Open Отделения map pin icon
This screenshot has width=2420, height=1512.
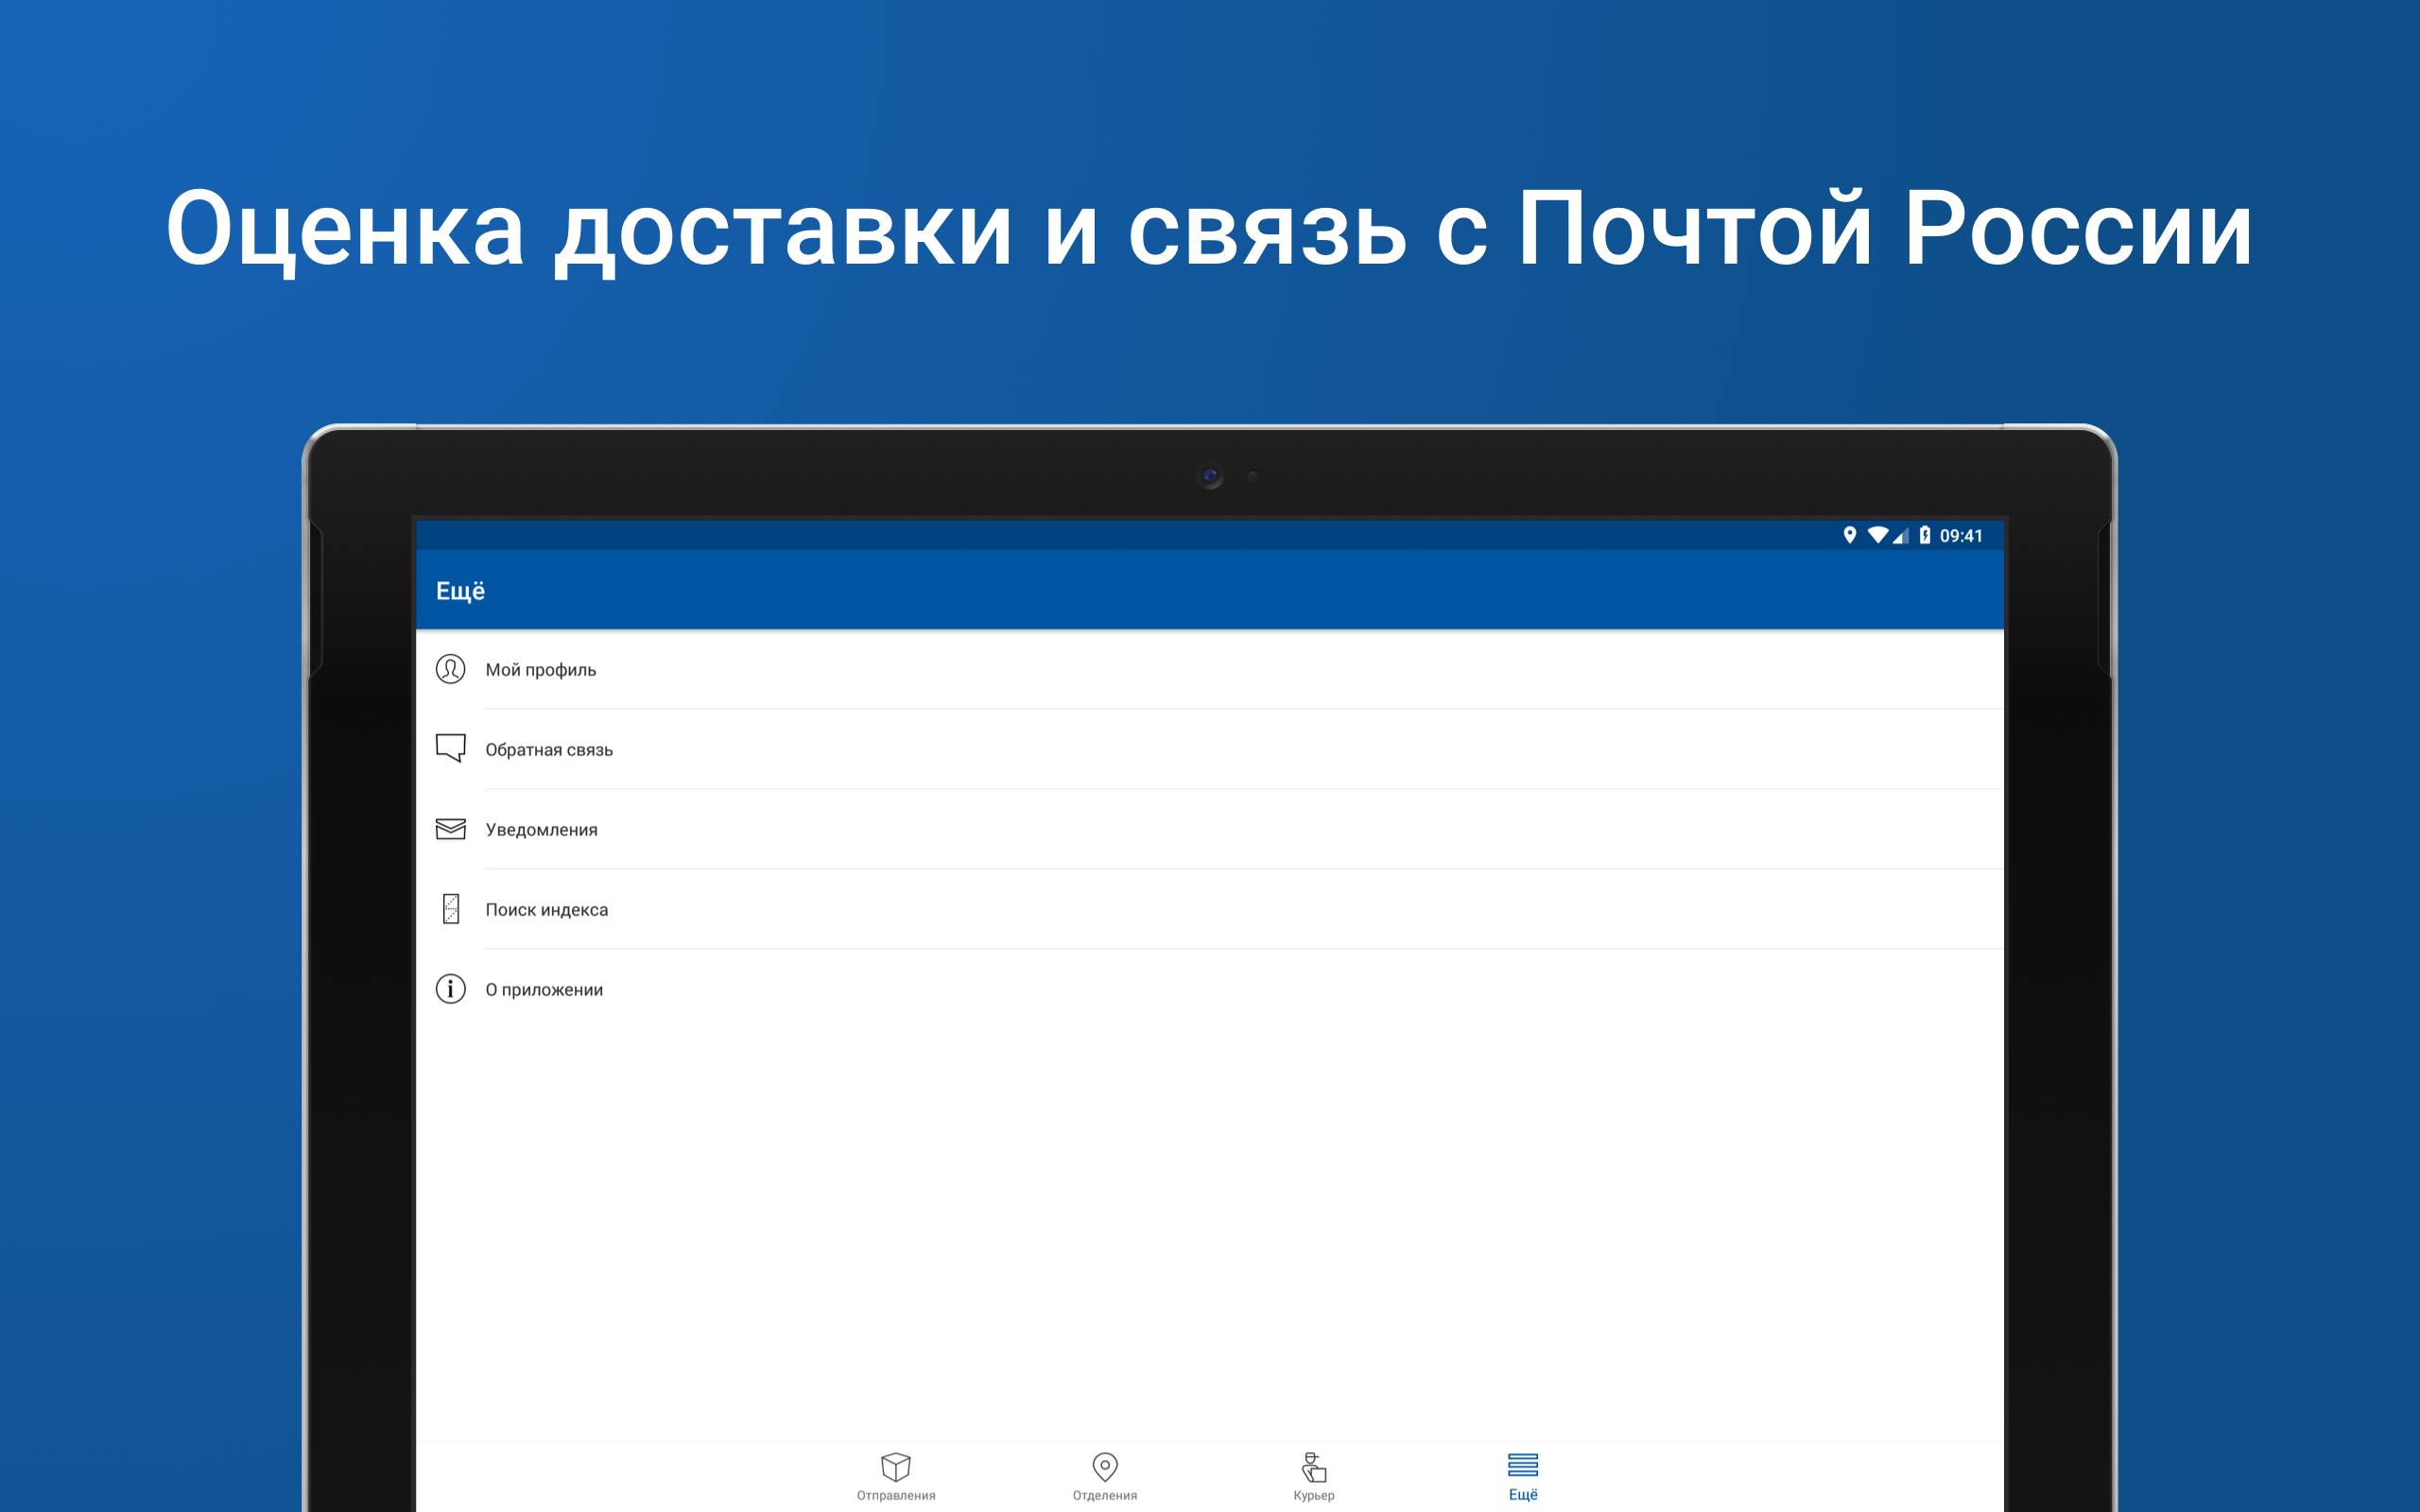click(x=1105, y=1467)
